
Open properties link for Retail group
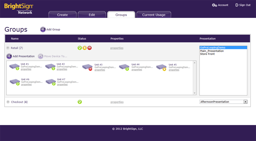pyautogui.click(x=117, y=48)
